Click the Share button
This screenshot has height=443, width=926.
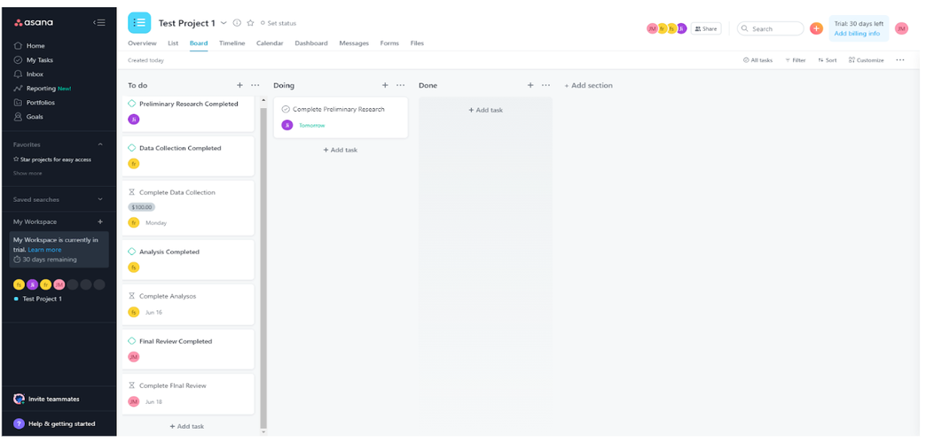[706, 28]
